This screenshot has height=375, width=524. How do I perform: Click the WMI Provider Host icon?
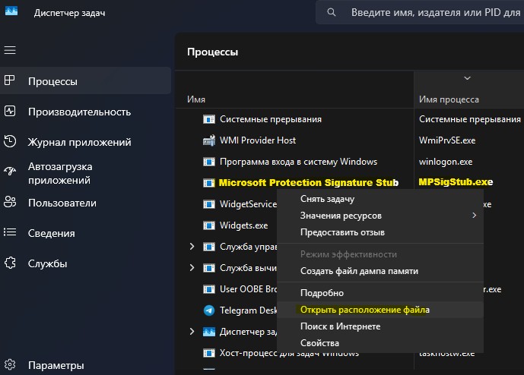pyautogui.click(x=209, y=140)
